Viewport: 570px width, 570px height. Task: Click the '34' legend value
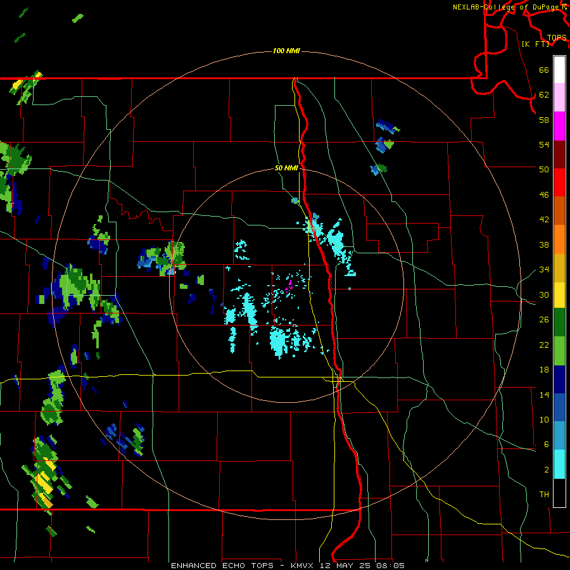click(x=544, y=270)
